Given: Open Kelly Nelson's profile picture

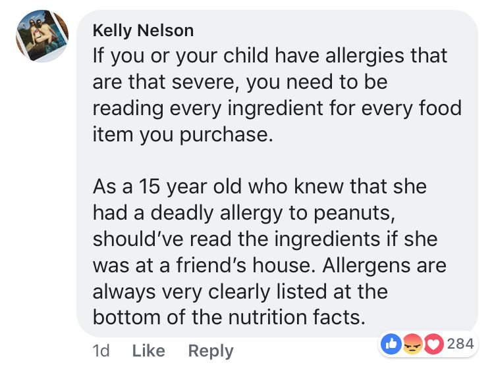Looking at the screenshot, I should (42, 36).
